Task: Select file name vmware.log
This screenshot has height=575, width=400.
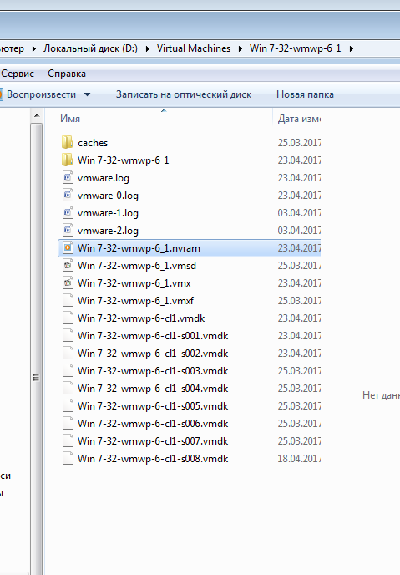Action: (x=104, y=178)
